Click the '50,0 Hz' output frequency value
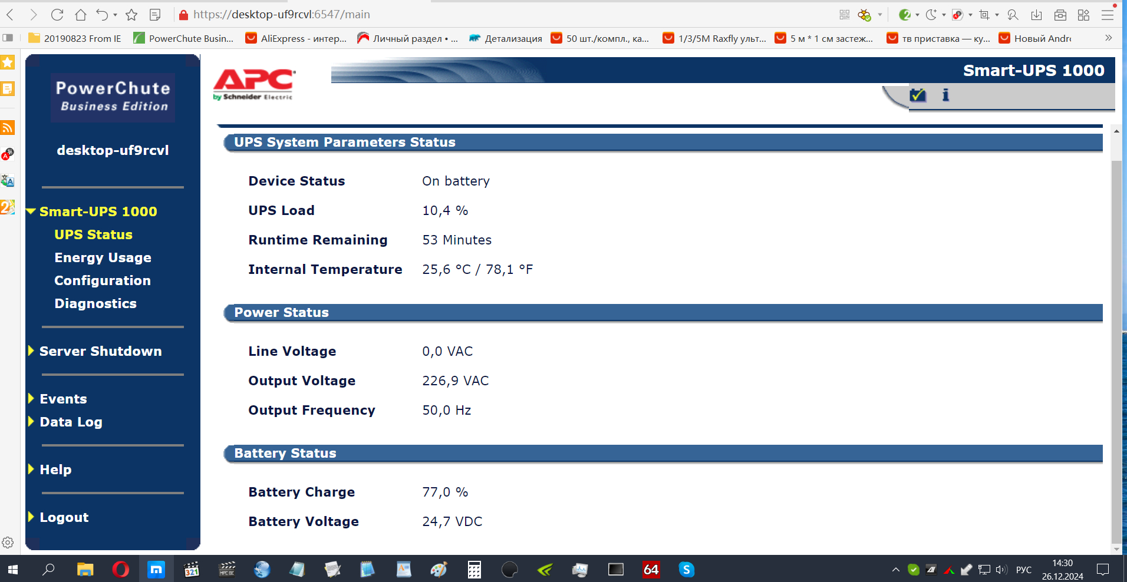This screenshot has height=582, width=1127. 447,410
